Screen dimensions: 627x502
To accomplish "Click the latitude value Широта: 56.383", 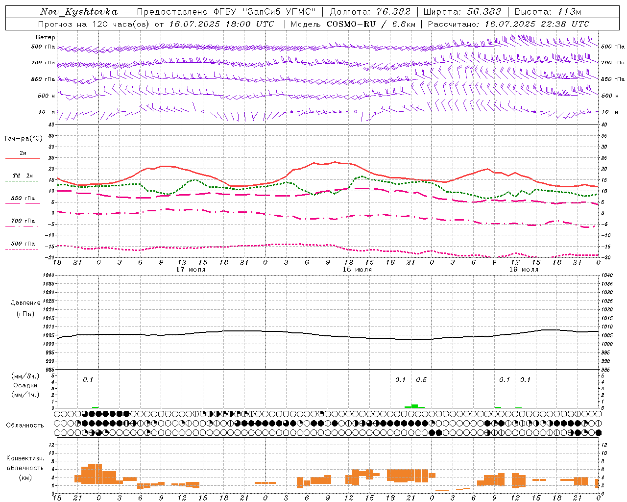I will point(462,12).
